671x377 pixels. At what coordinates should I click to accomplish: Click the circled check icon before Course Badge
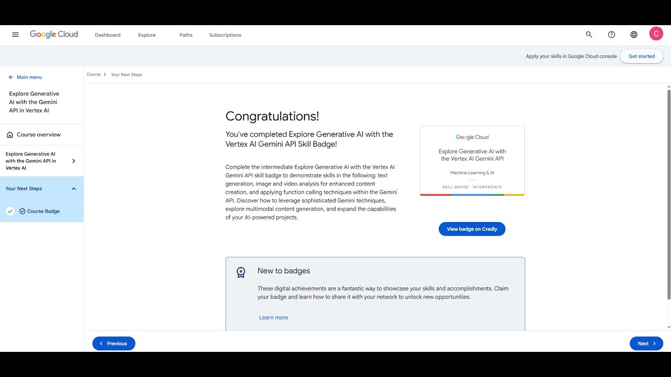click(22, 211)
